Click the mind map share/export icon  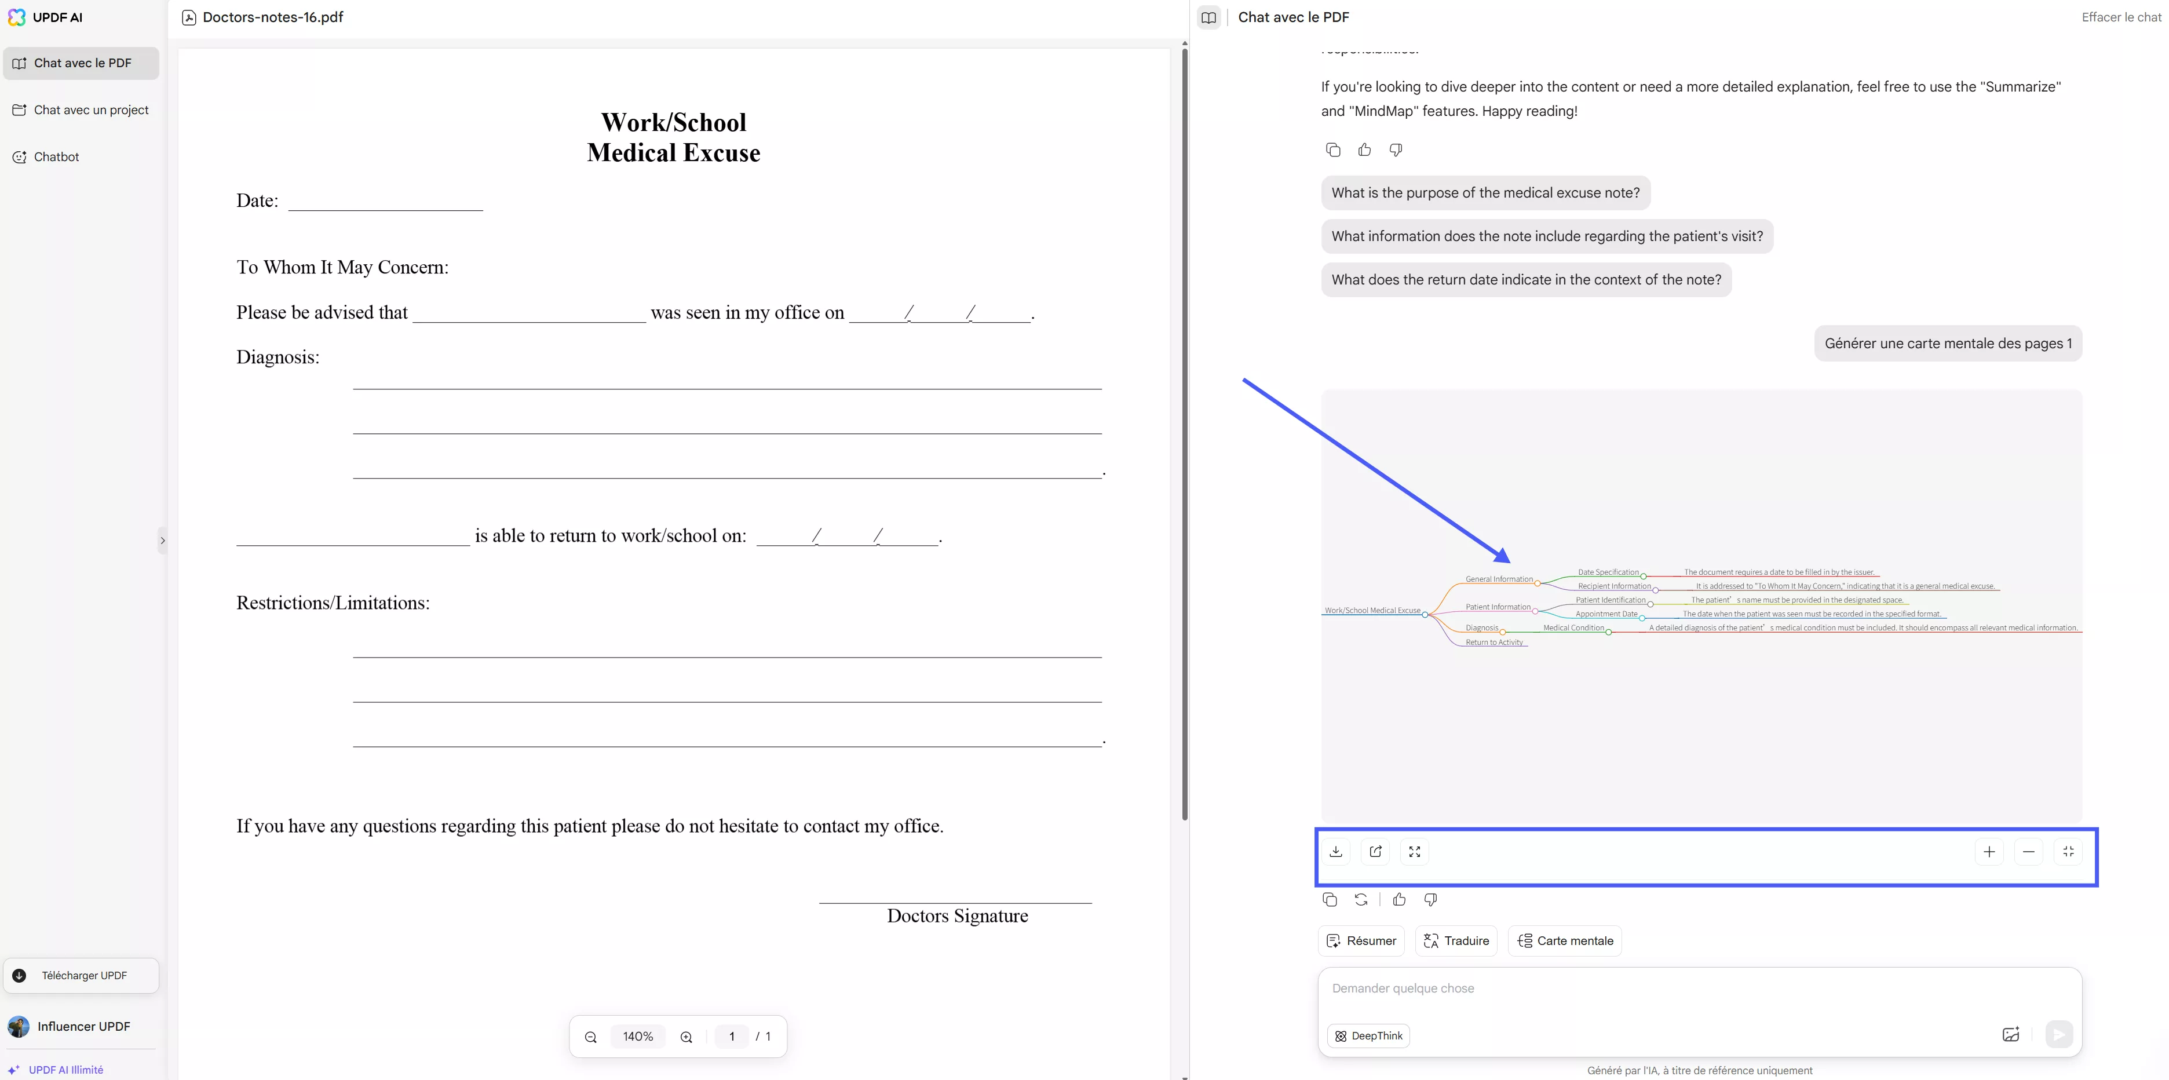pos(1375,852)
